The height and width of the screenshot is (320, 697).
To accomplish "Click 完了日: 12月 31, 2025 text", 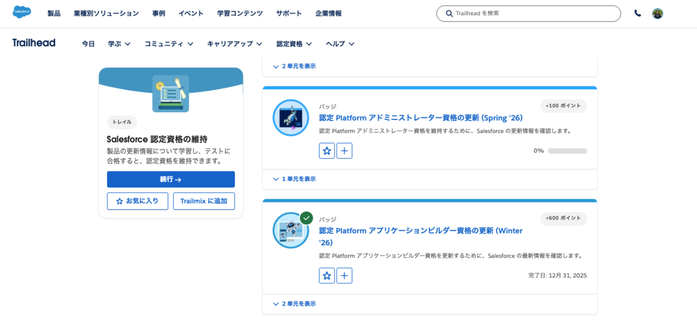I will click(x=558, y=275).
